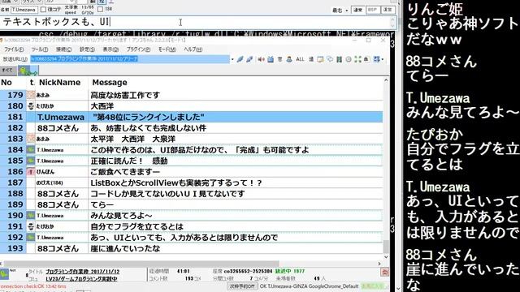Select comment row 180 大西洋

[x=192, y=106]
